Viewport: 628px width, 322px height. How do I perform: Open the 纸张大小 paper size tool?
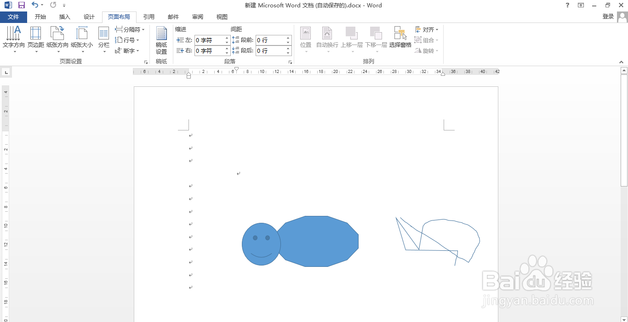pos(82,40)
